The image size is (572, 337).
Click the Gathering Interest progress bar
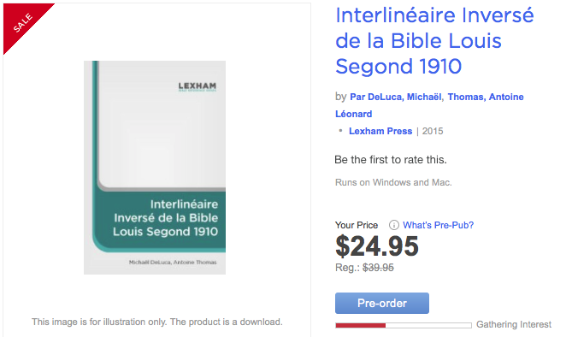[404, 325]
